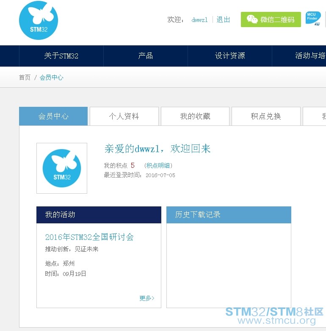Click last login date 2016-07-05
This screenshot has height=331, width=326.
pos(160,175)
